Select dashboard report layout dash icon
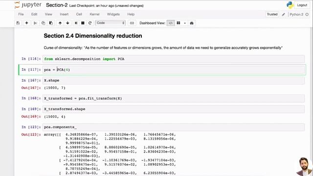 [x=185, y=23]
